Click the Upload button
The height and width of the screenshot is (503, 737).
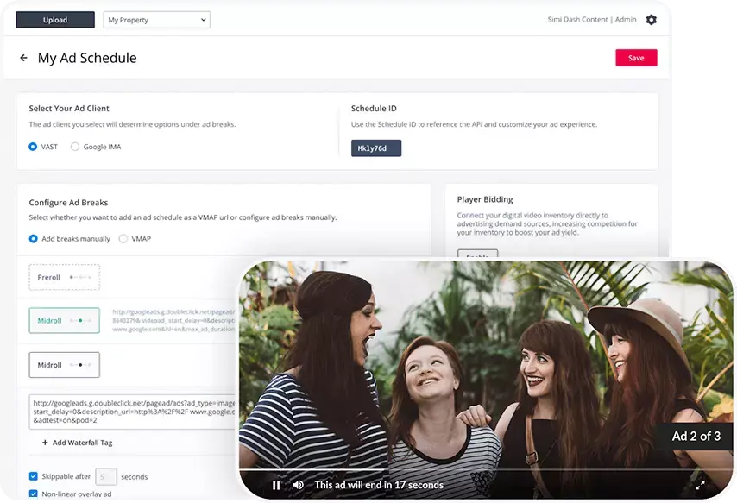(x=55, y=20)
